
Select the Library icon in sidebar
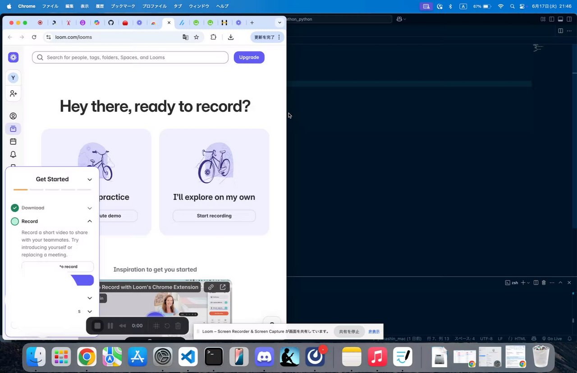pos(13,129)
